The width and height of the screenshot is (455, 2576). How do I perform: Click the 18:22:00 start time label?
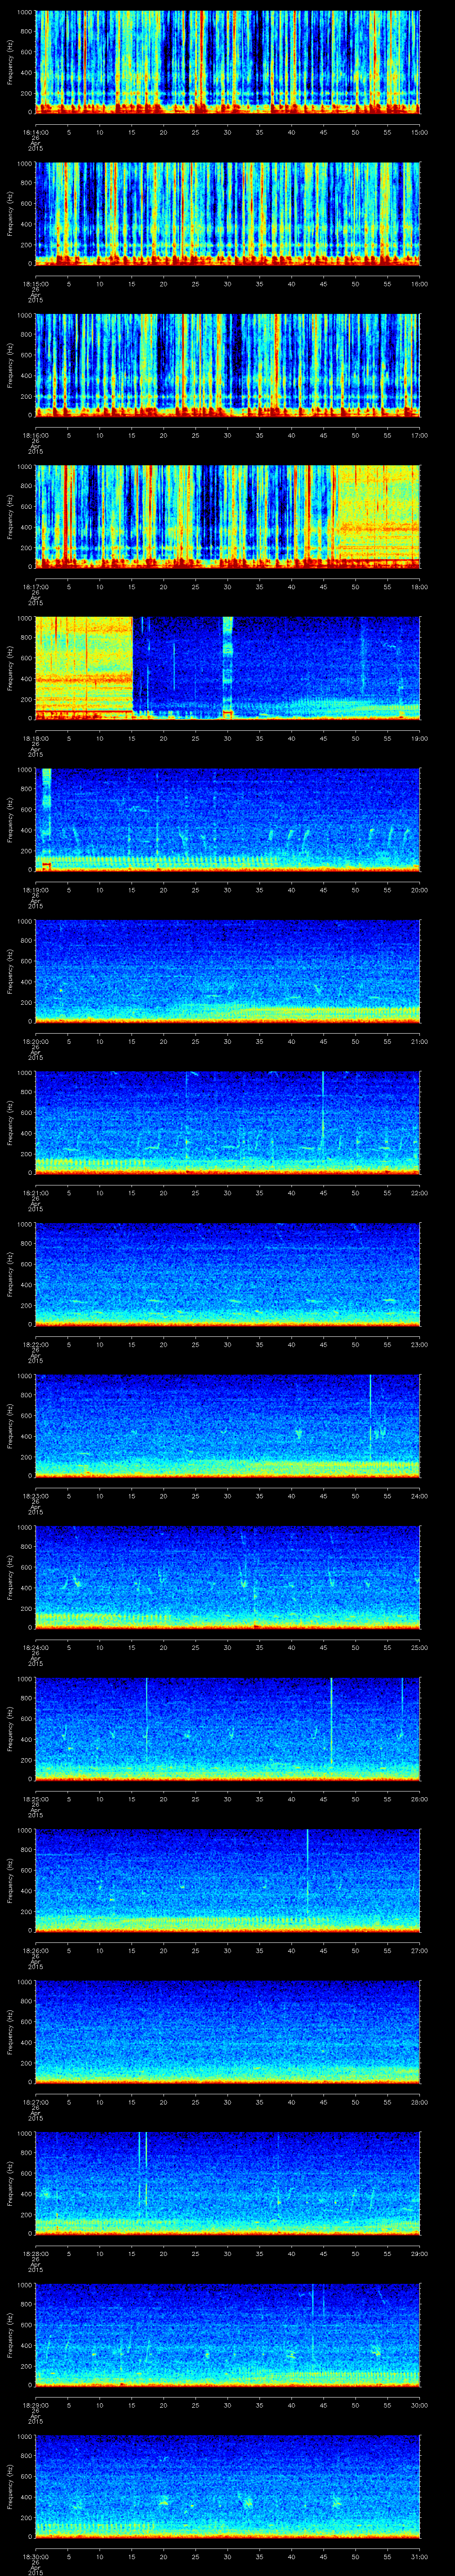(x=35, y=1345)
